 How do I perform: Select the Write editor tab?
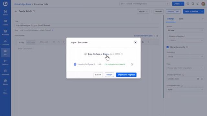click(21, 43)
